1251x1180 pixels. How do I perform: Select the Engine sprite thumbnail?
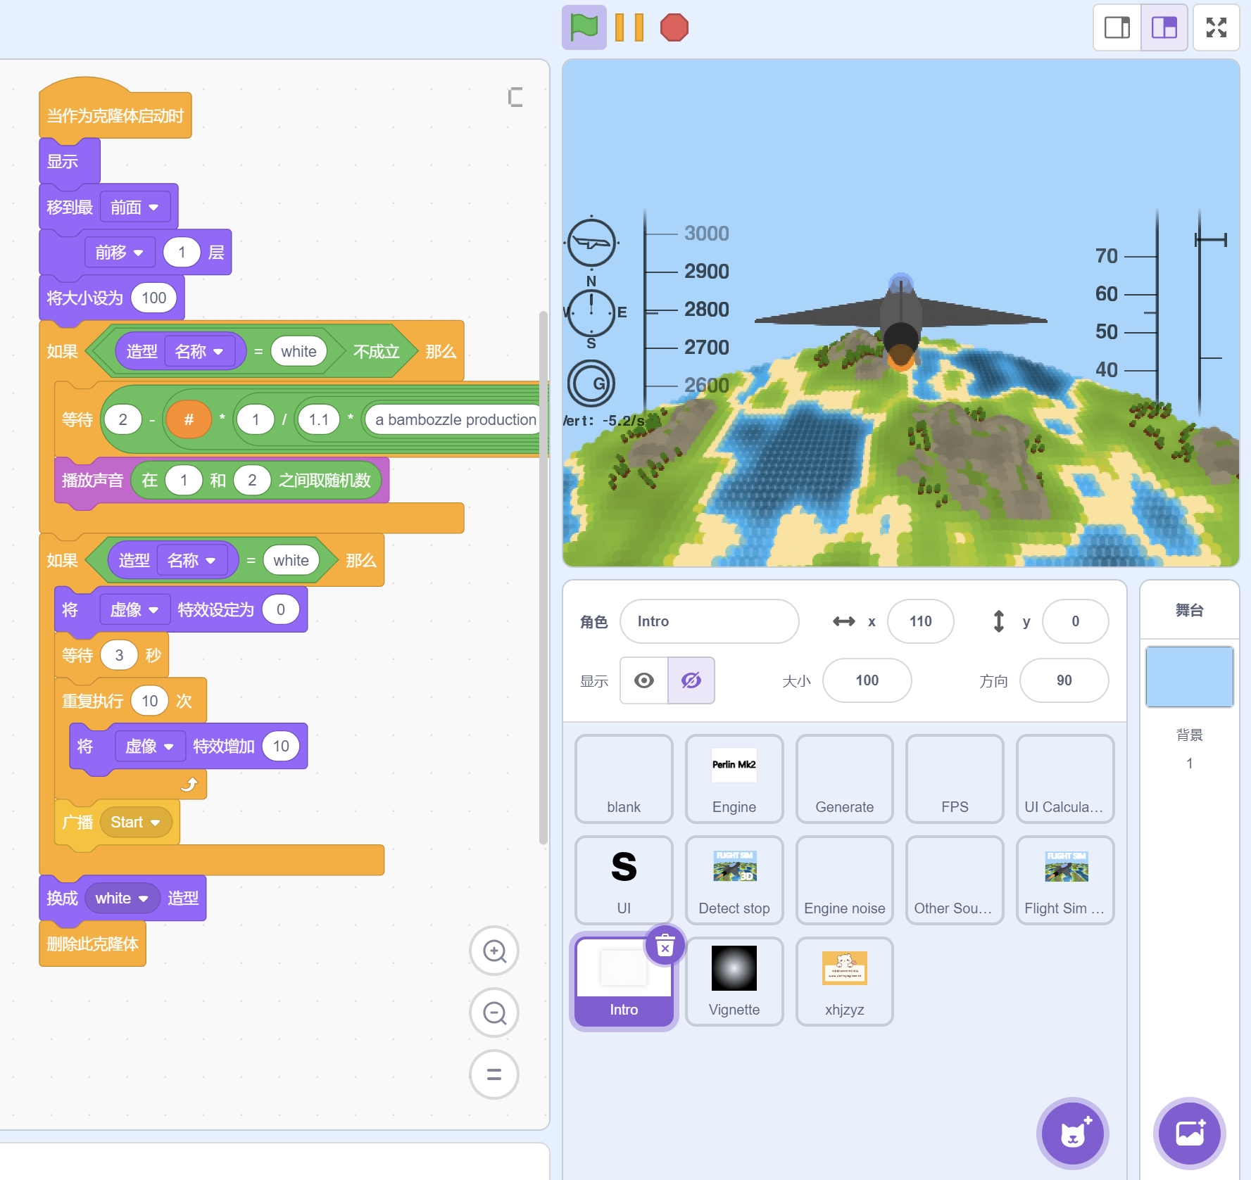pyautogui.click(x=734, y=779)
